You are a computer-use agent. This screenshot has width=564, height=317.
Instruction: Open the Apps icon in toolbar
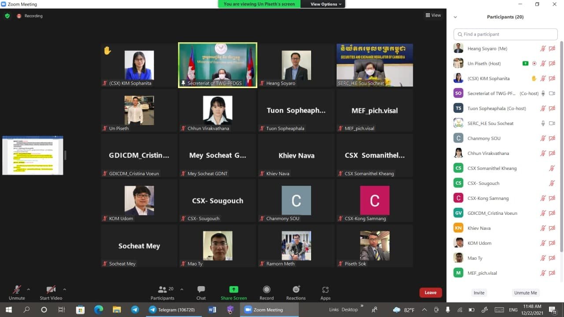point(325,290)
